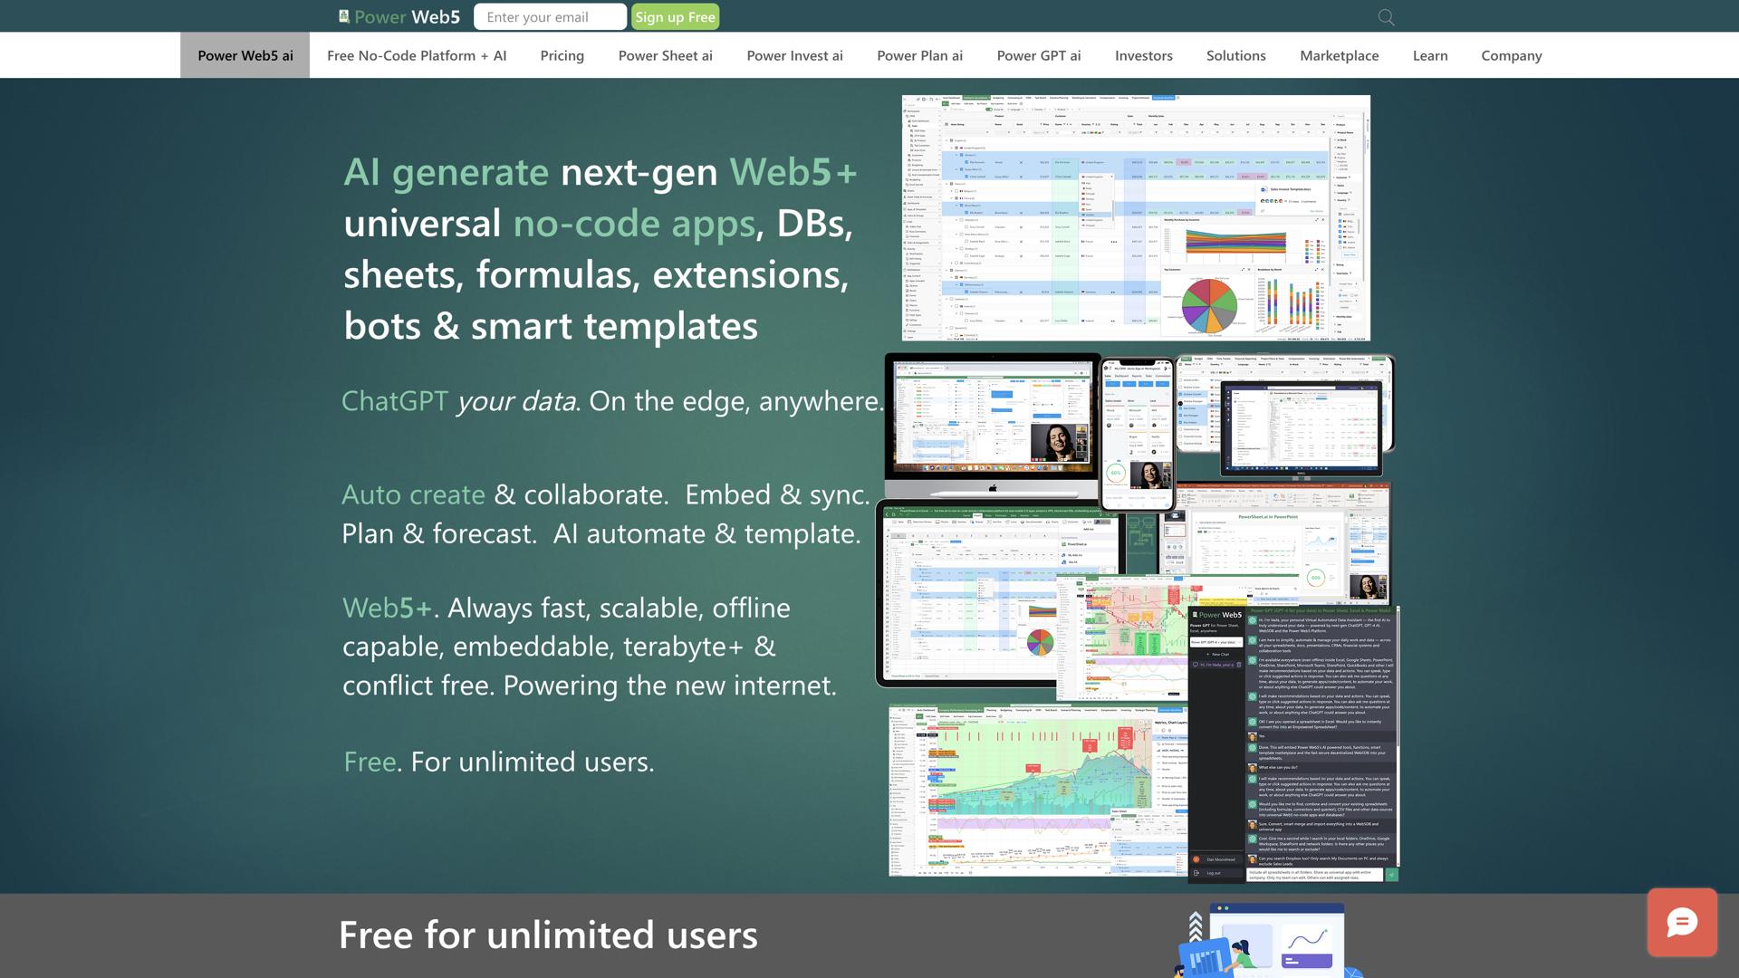Click the Power Web5 logo
Viewport: 1739px width, 978px height.
[x=399, y=16]
